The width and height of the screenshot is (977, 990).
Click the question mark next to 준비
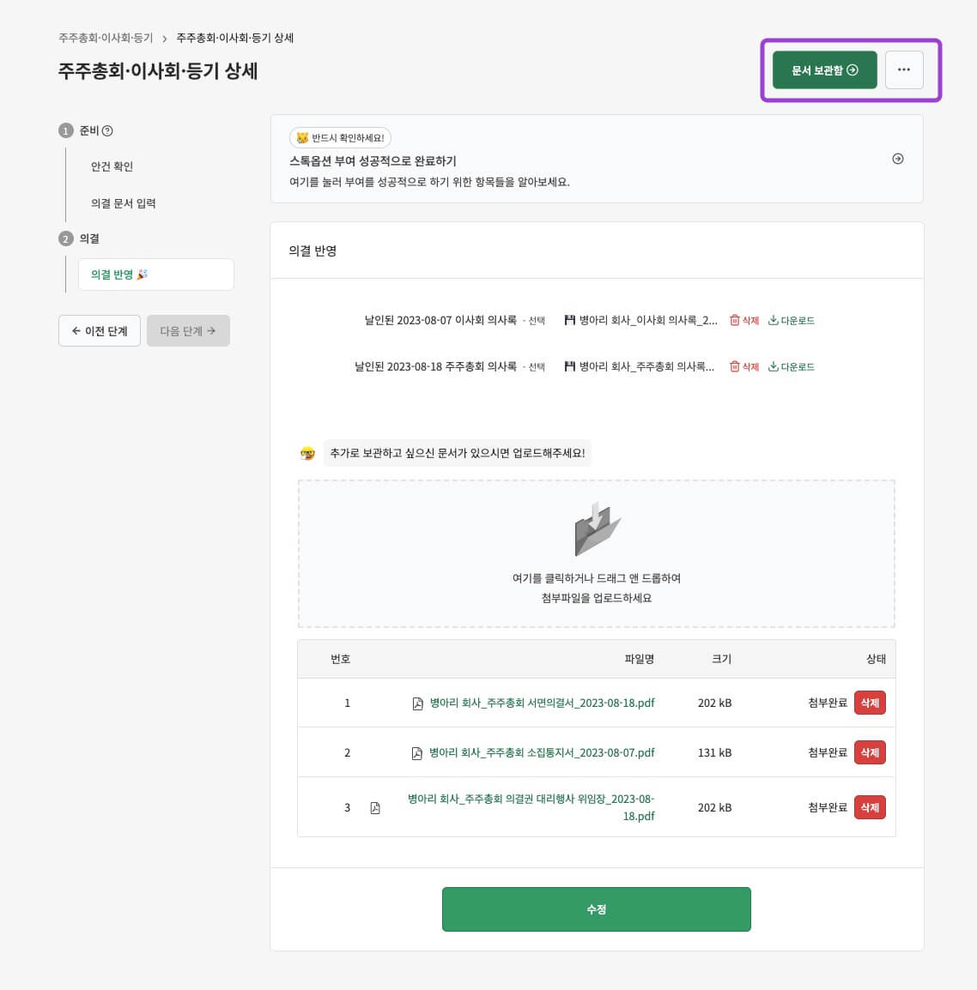106,130
